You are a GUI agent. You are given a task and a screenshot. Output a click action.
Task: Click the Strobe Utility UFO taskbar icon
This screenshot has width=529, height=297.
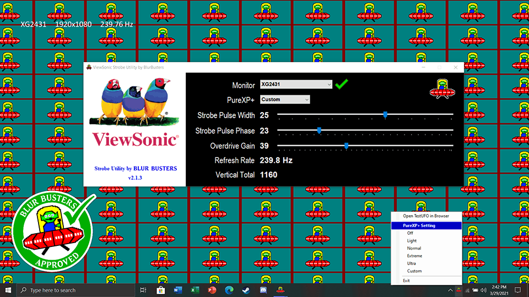click(x=280, y=290)
